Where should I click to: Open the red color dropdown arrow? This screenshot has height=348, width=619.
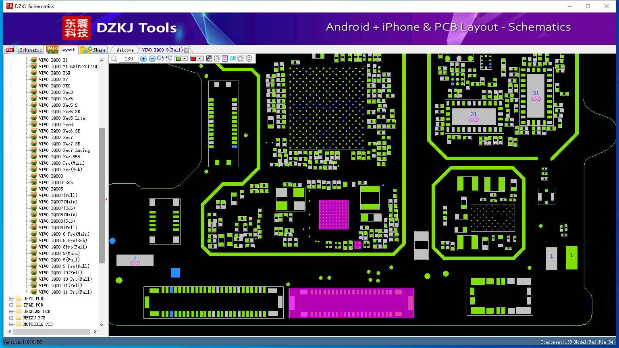click(199, 59)
